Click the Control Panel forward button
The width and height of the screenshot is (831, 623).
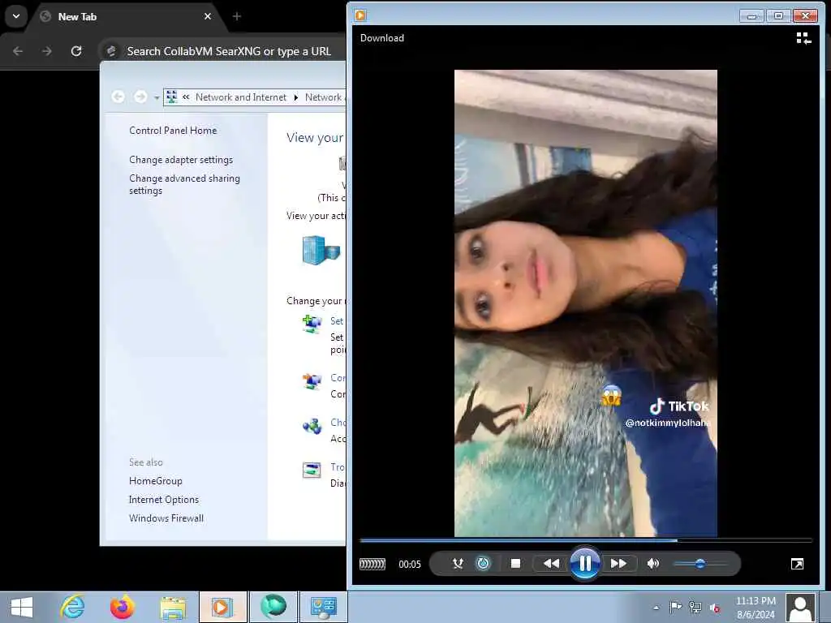click(140, 97)
